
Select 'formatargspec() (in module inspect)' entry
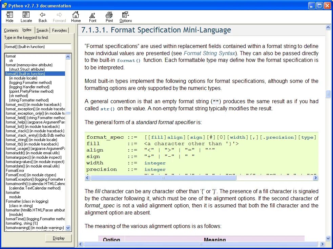[34, 157]
